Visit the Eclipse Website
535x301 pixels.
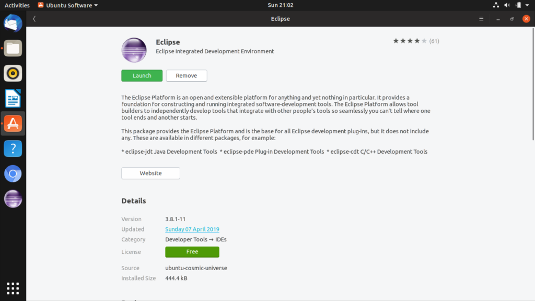click(150, 173)
